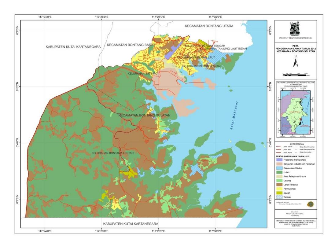Click the KECAMATAN BONTANG BARAT label
The height and width of the screenshot is (246, 335).
131,45
